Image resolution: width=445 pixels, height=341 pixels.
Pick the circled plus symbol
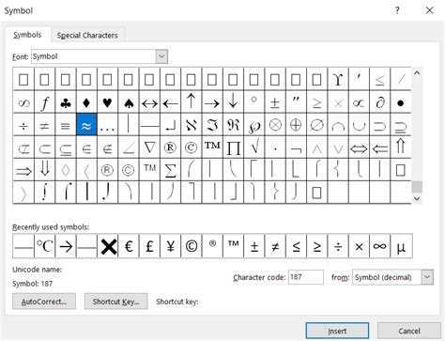point(296,125)
